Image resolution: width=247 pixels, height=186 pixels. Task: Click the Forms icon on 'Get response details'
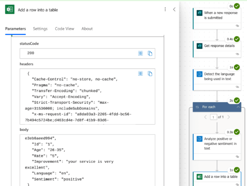(x=199, y=46)
